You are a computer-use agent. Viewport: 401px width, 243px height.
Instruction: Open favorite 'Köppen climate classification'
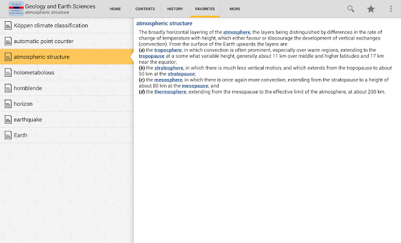pyautogui.click(x=67, y=26)
